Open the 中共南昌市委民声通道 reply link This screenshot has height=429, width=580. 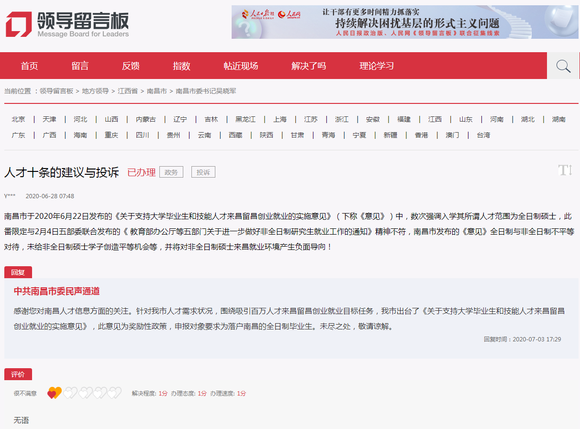click(56, 291)
